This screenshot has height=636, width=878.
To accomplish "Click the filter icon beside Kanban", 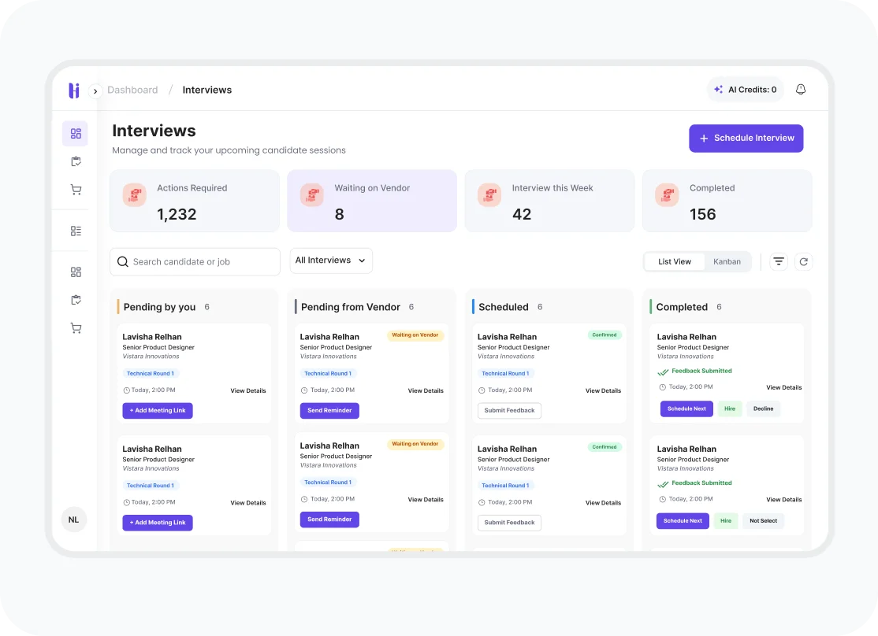I will pyautogui.click(x=778, y=261).
